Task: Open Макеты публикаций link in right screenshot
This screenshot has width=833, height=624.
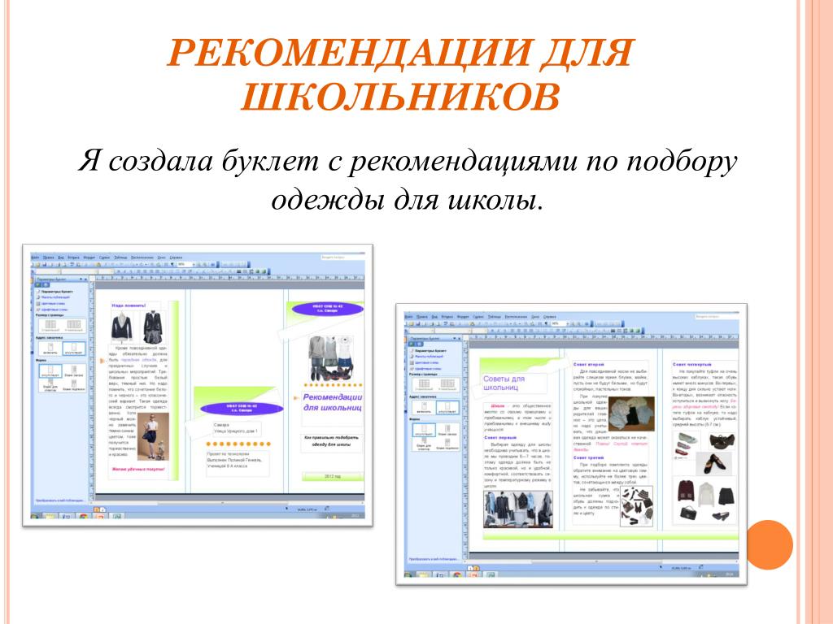Action: (x=430, y=357)
